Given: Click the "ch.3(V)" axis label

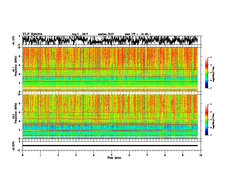Looking at the screenshot, I should [x=14, y=146].
